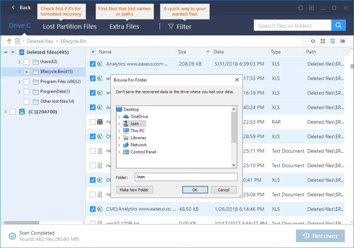Click the magnifier search button
Image resolution: width=354 pixels, height=248 pixels.
coord(338,25)
